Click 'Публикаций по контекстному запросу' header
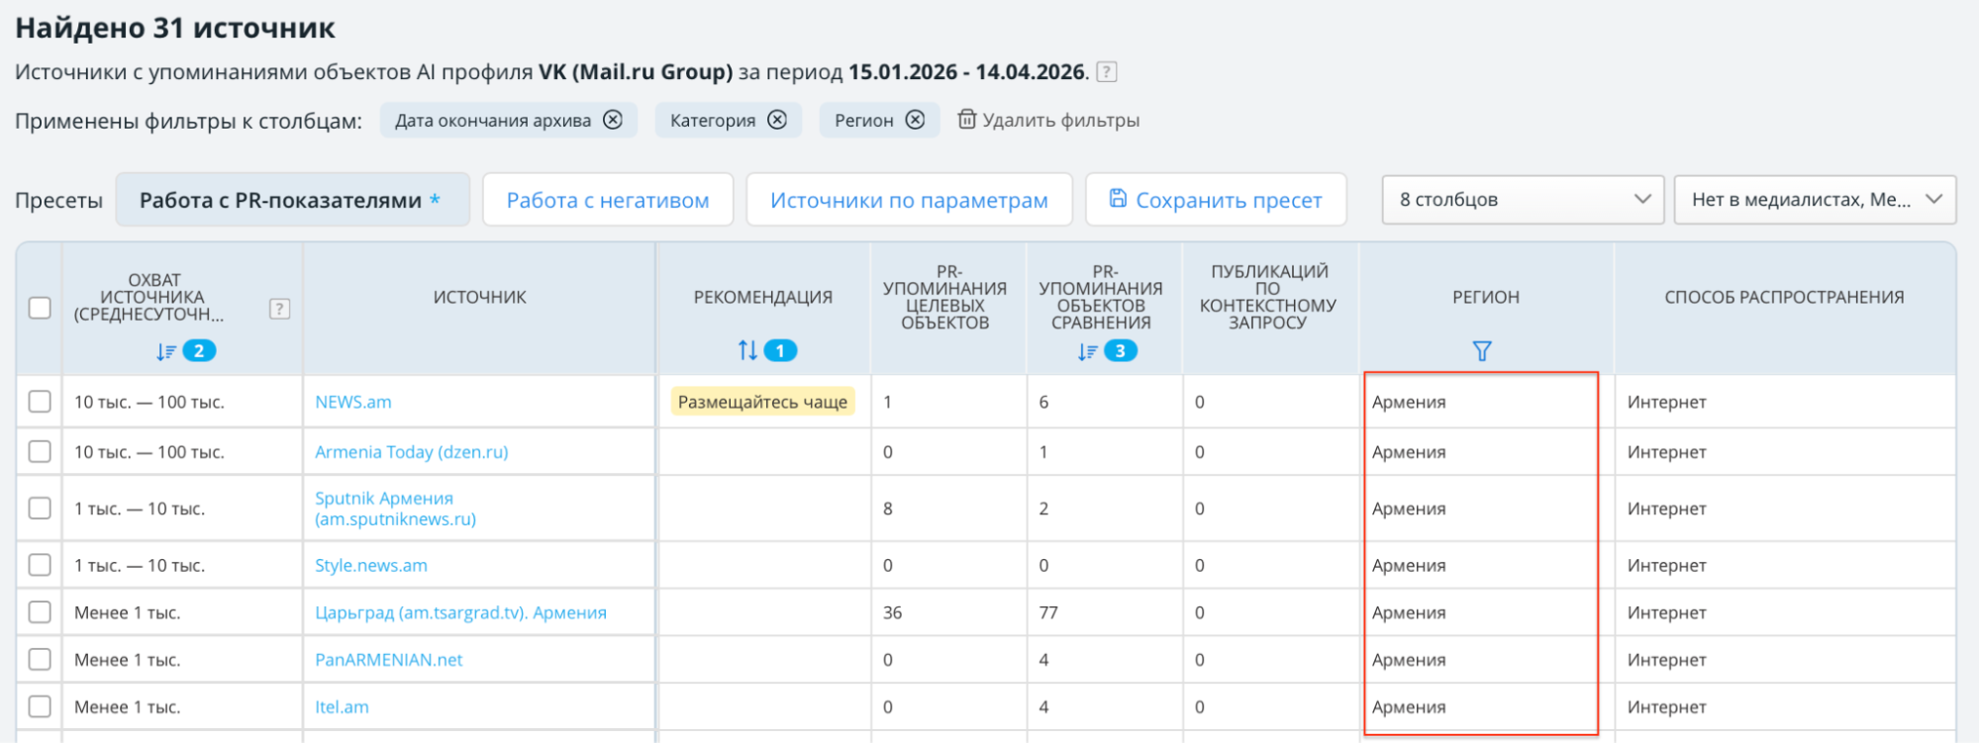Image resolution: width=1979 pixels, height=743 pixels. click(x=1268, y=297)
